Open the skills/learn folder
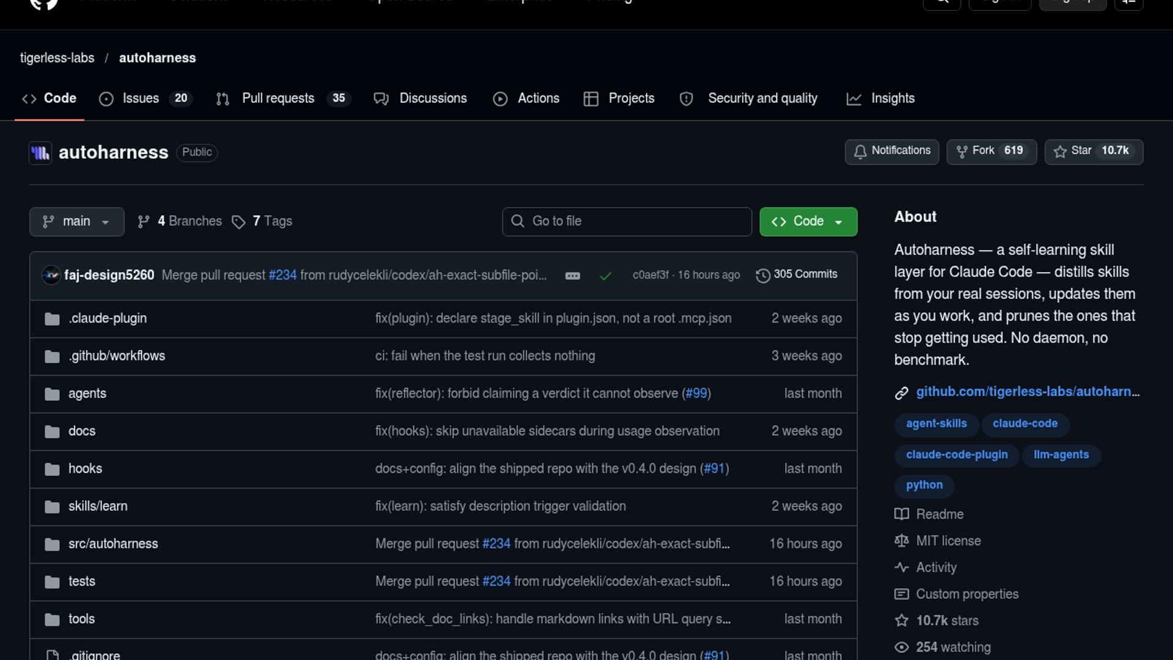Viewport: 1173px width, 660px height. point(98,506)
